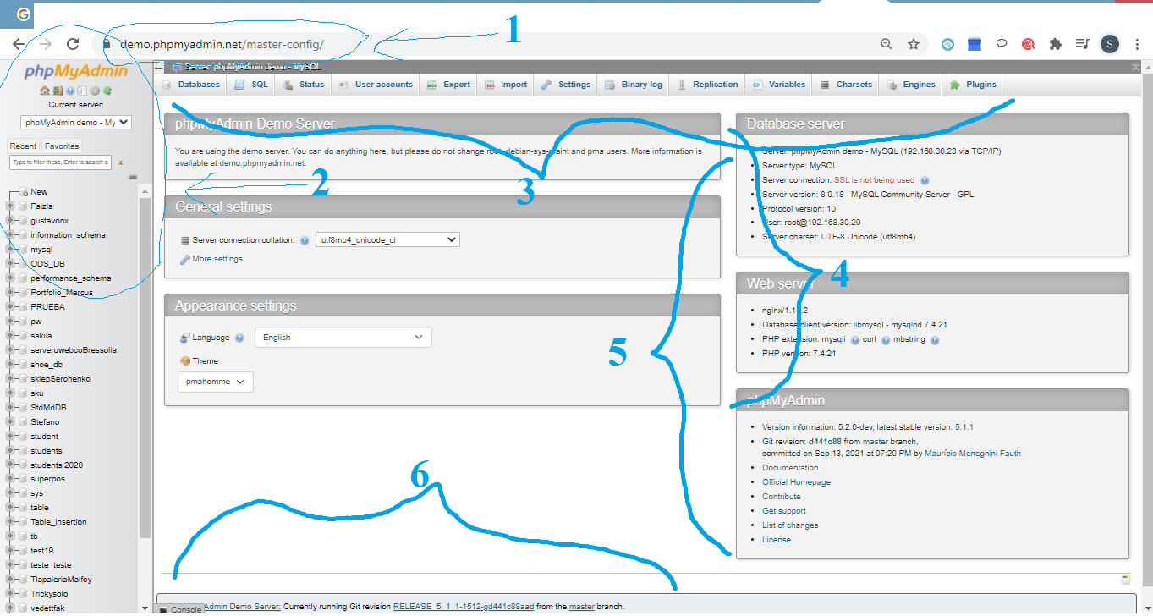This screenshot has width=1153, height=616.
Task: Open the Server connection collation dropdown
Action: tap(387, 239)
